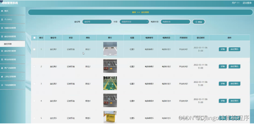Click the cell 座位号3
Screen dimensions: 254x124
pyautogui.click(x=54, y=84)
